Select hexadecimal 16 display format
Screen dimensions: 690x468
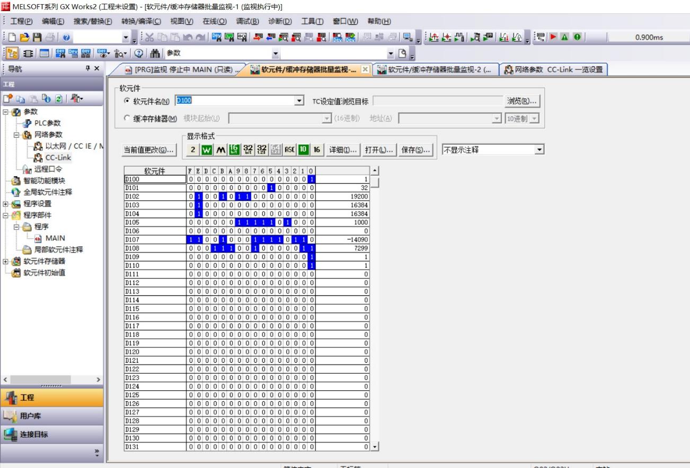click(x=316, y=150)
